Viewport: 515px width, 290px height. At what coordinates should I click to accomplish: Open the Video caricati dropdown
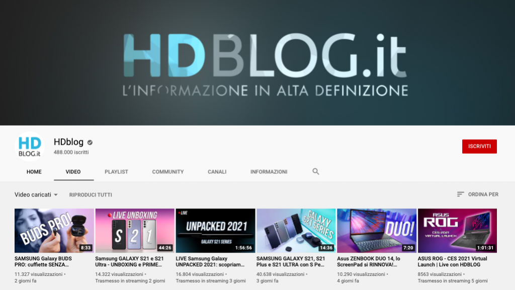(x=35, y=195)
